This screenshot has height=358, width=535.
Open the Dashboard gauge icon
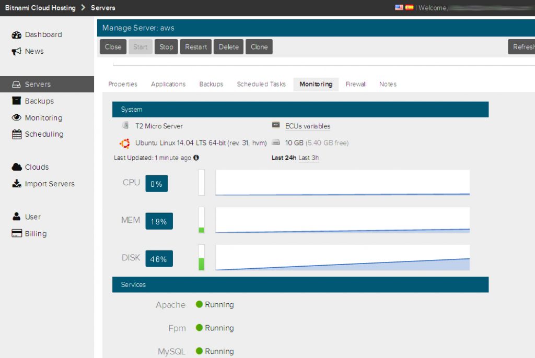pyautogui.click(x=16, y=35)
